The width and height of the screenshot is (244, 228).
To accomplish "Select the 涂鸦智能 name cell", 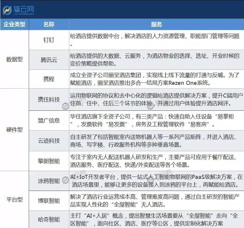I will click(49, 181).
